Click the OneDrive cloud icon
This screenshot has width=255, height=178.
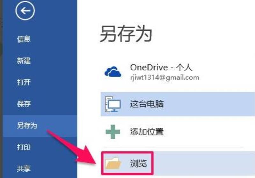tap(113, 72)
